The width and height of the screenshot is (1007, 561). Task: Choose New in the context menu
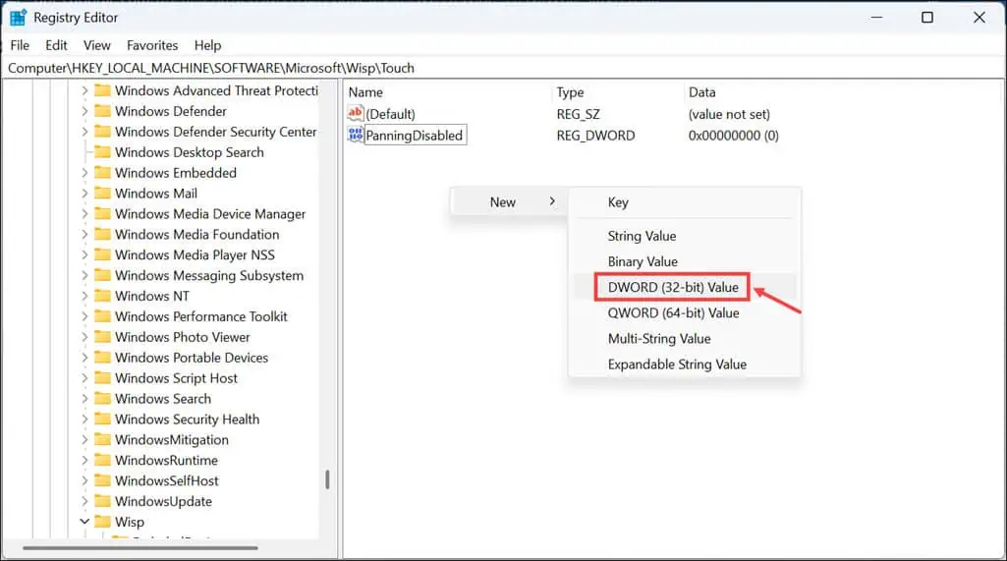click(x=508, y=201)
